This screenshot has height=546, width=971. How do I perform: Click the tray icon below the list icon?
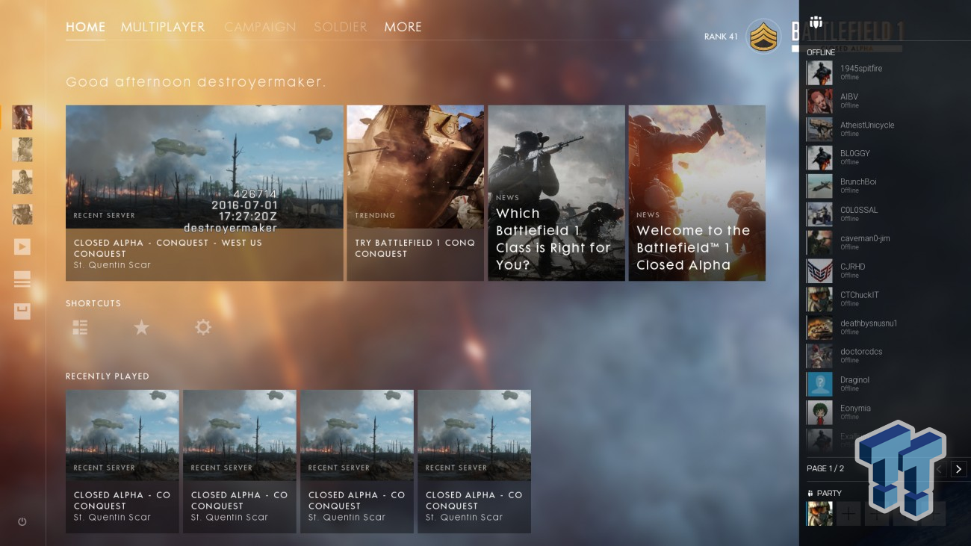22,311
